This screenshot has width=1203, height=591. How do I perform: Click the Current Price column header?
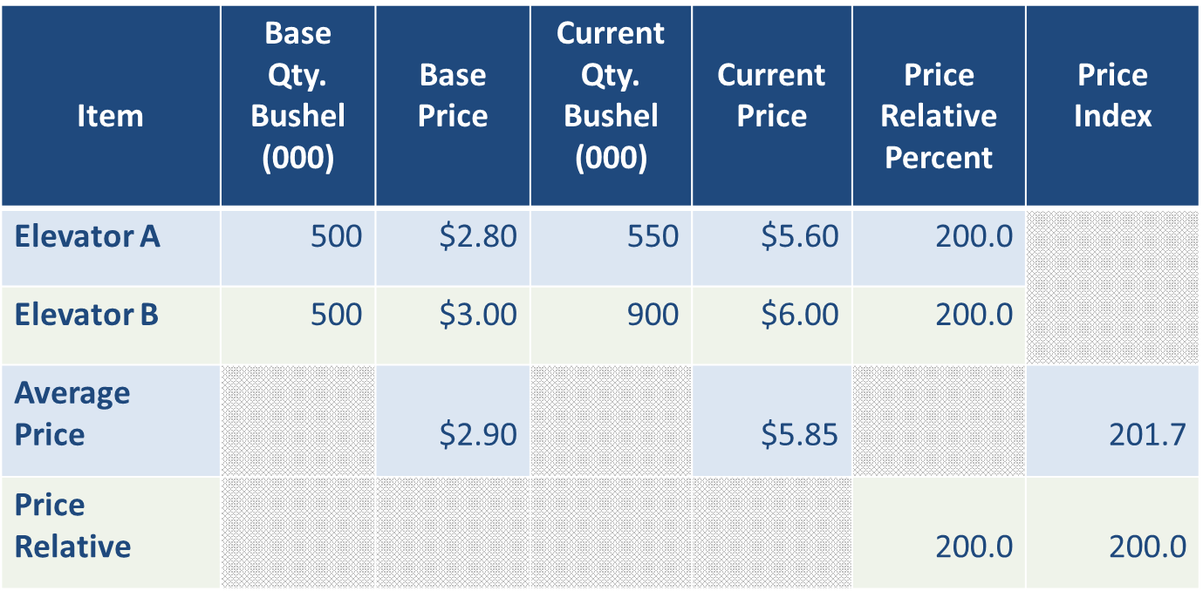(x=771, y=96)
